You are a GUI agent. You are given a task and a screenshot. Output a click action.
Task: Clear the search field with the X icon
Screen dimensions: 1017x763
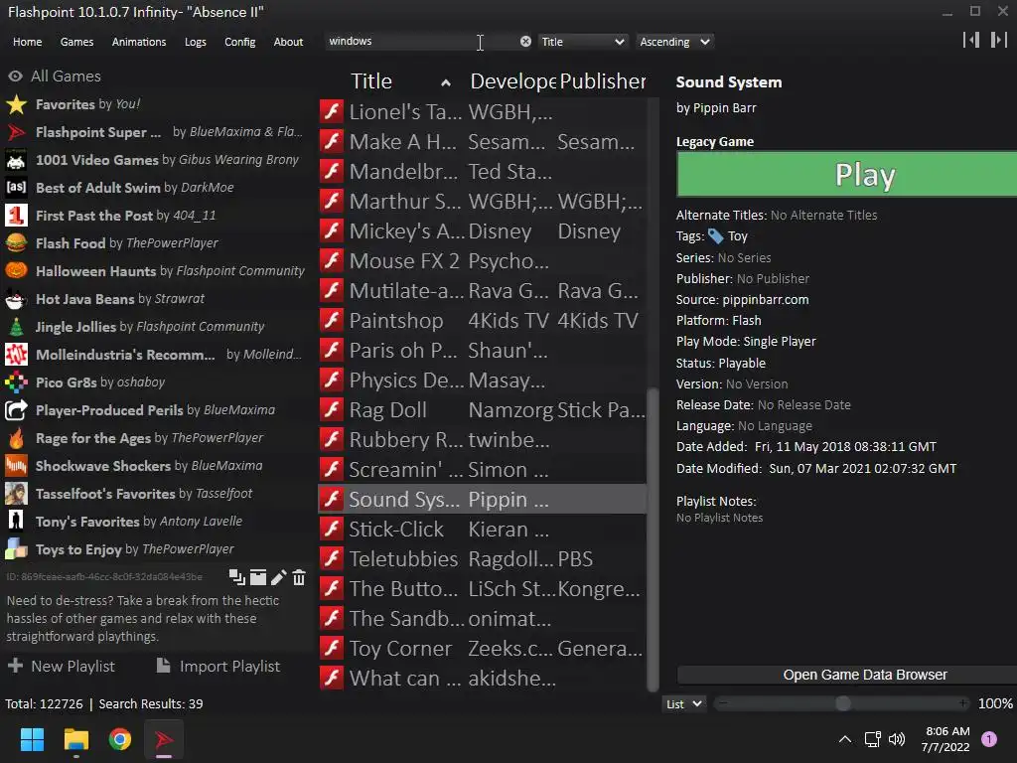click(525, 42)
